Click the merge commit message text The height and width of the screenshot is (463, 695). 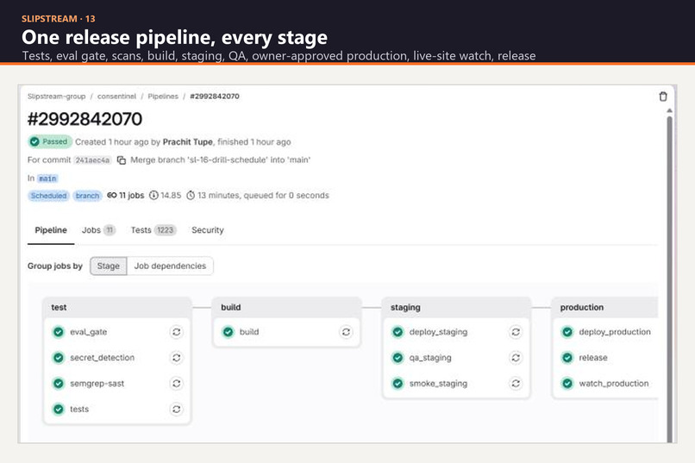(220, 160)
